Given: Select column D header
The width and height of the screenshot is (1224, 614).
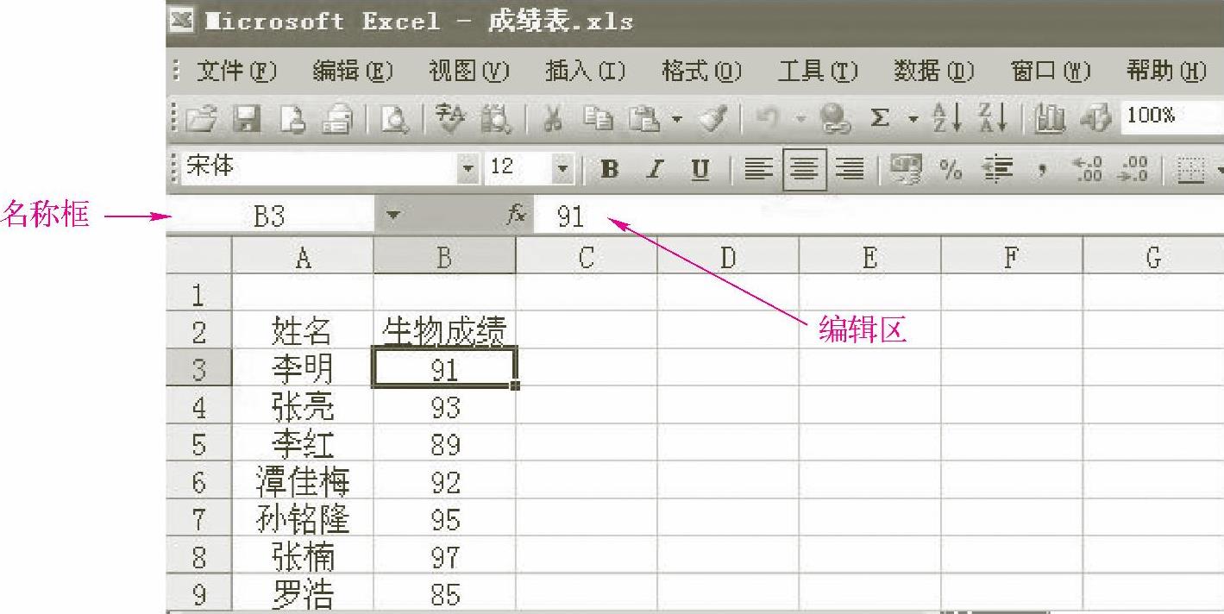Looking at the screenshot, I should [728, 256].
